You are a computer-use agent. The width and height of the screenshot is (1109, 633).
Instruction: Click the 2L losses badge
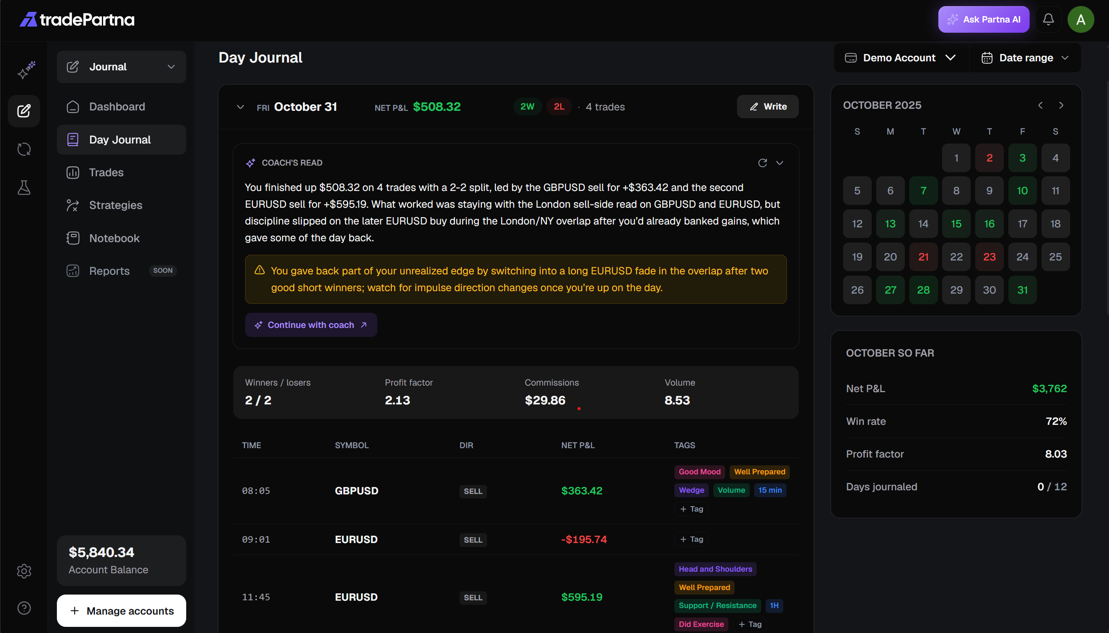(559, 106)
